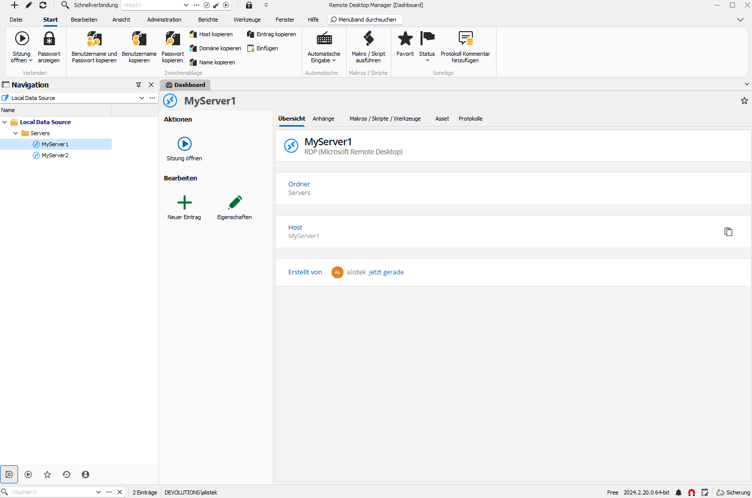
Task: Click the Suchen search field
Action: pyautogui.click(x=51, y=492)
